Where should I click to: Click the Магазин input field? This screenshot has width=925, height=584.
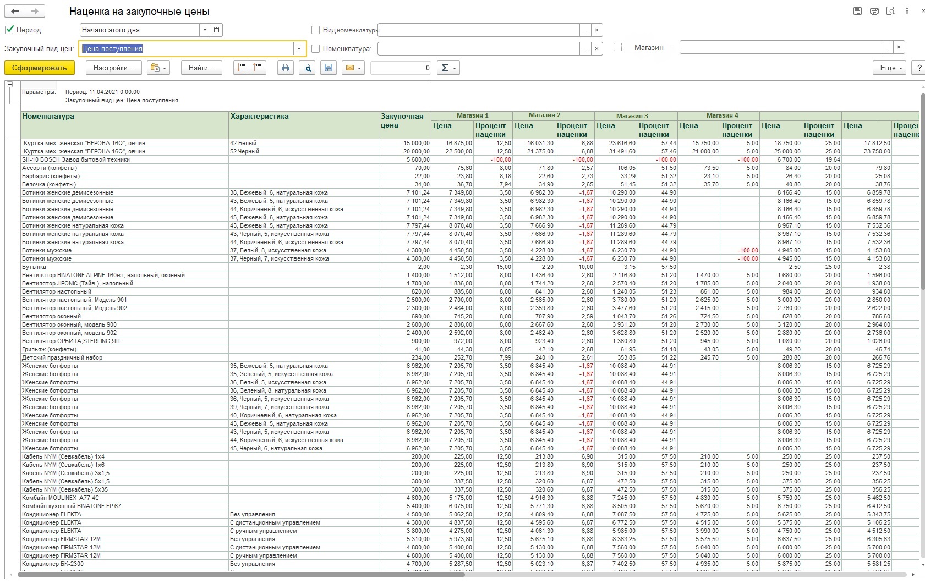780,48
